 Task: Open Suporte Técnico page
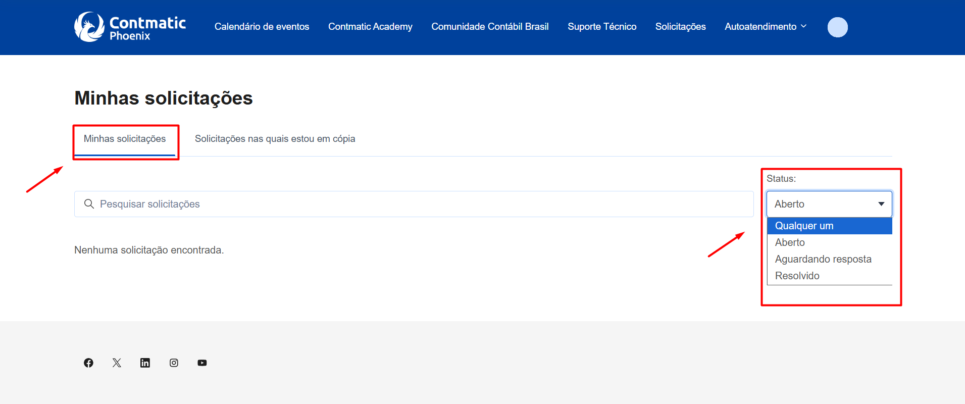coord(602,26)
